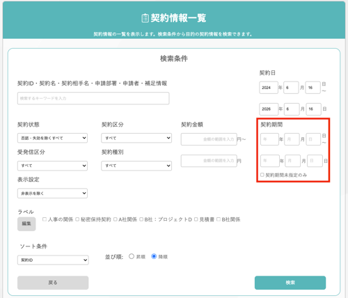The width and height of the screenshot is (348, 298).
Task: Click the ラベル 編集 button
Action: [x=26, y=223]
